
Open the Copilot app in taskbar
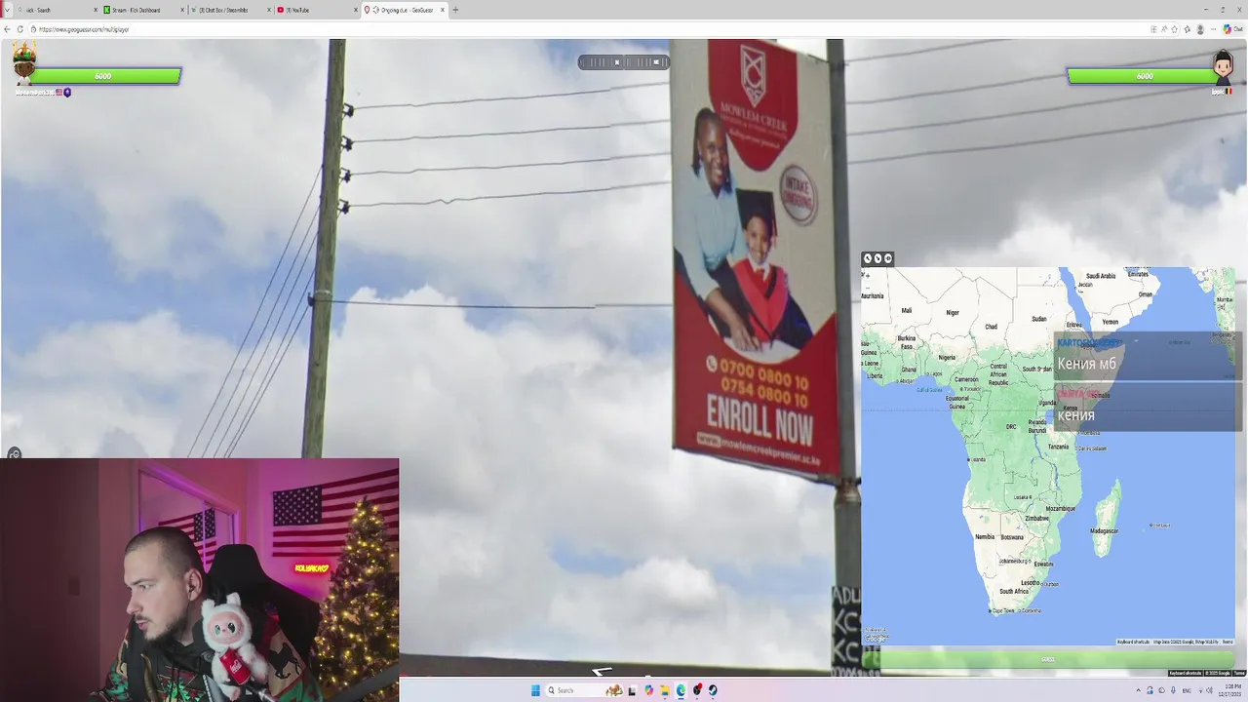[648, 690]
